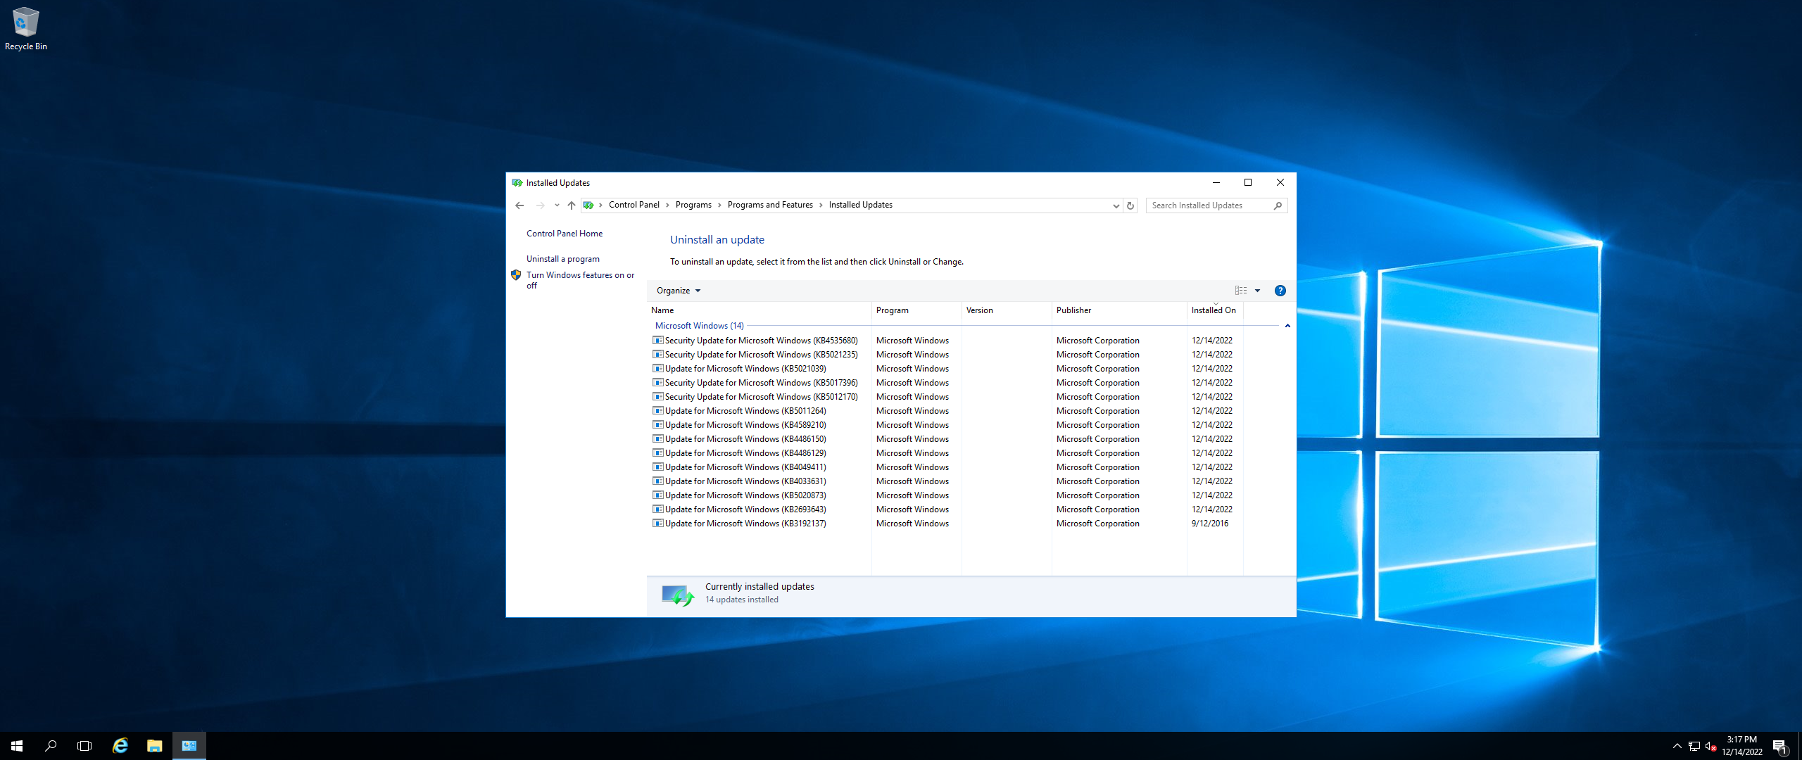Screen dimensions: 1802x760
Task: Click Installed Updates breadcrumb segment
Action: (x=860, y=205)
